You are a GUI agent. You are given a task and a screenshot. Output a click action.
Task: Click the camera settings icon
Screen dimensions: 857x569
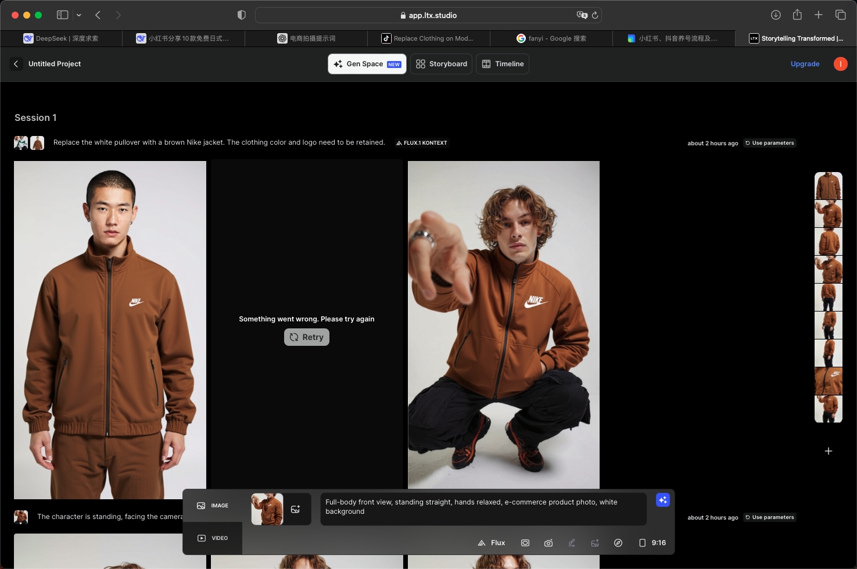548,543
